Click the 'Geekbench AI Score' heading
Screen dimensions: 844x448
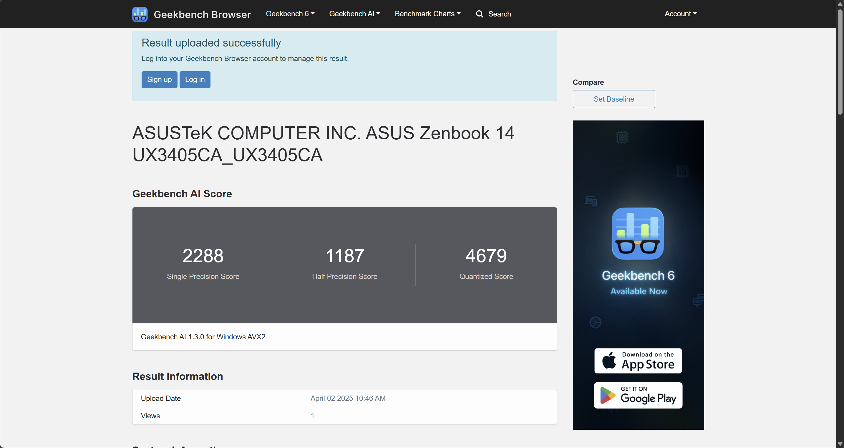(182, 194)
